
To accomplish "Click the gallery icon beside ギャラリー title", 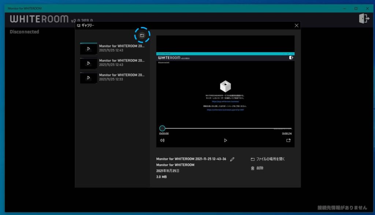I will coord(79,26).
